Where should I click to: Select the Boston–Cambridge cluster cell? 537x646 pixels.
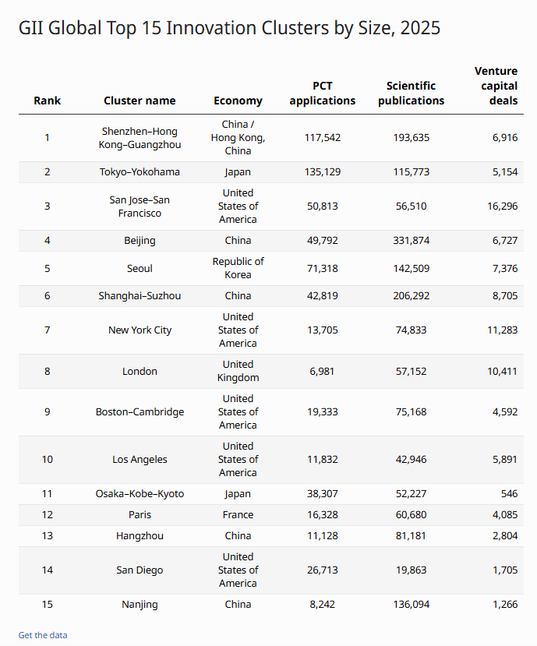pos(140,411)
